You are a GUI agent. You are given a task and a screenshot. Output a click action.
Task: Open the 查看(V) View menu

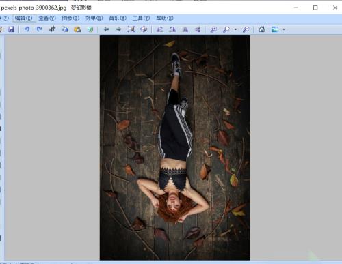[47, 18]
